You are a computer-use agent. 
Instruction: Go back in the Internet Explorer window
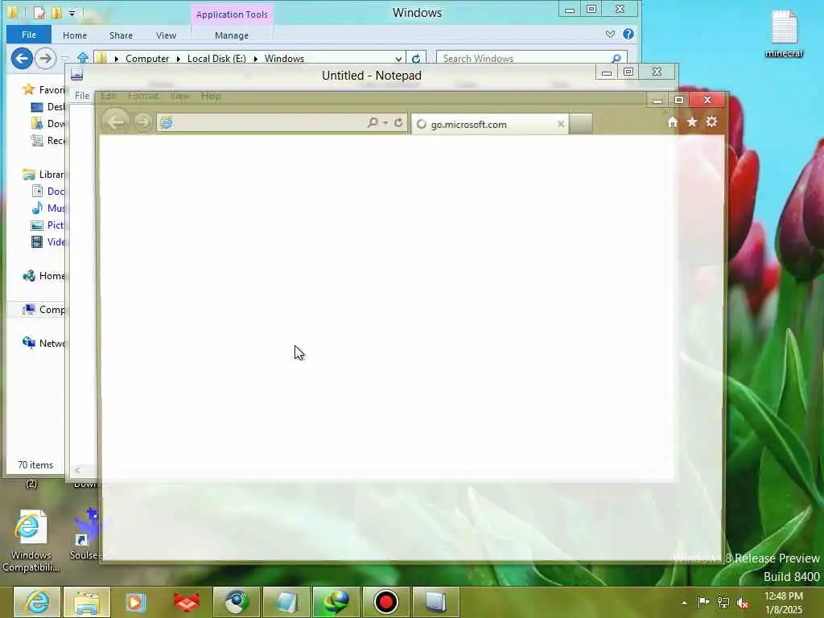116,122
